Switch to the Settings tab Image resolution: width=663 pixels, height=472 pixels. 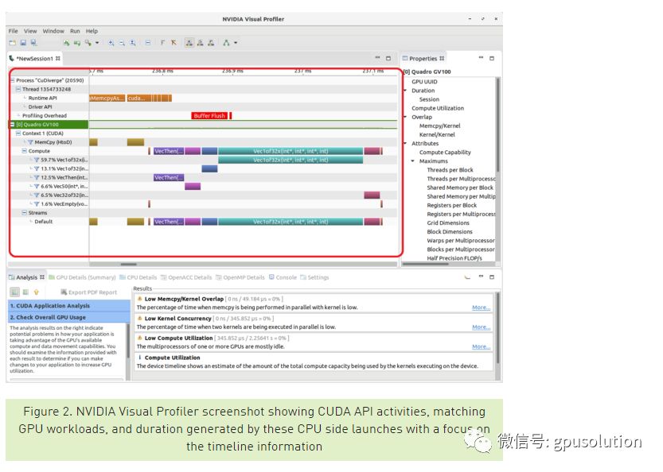coord(314,277)
